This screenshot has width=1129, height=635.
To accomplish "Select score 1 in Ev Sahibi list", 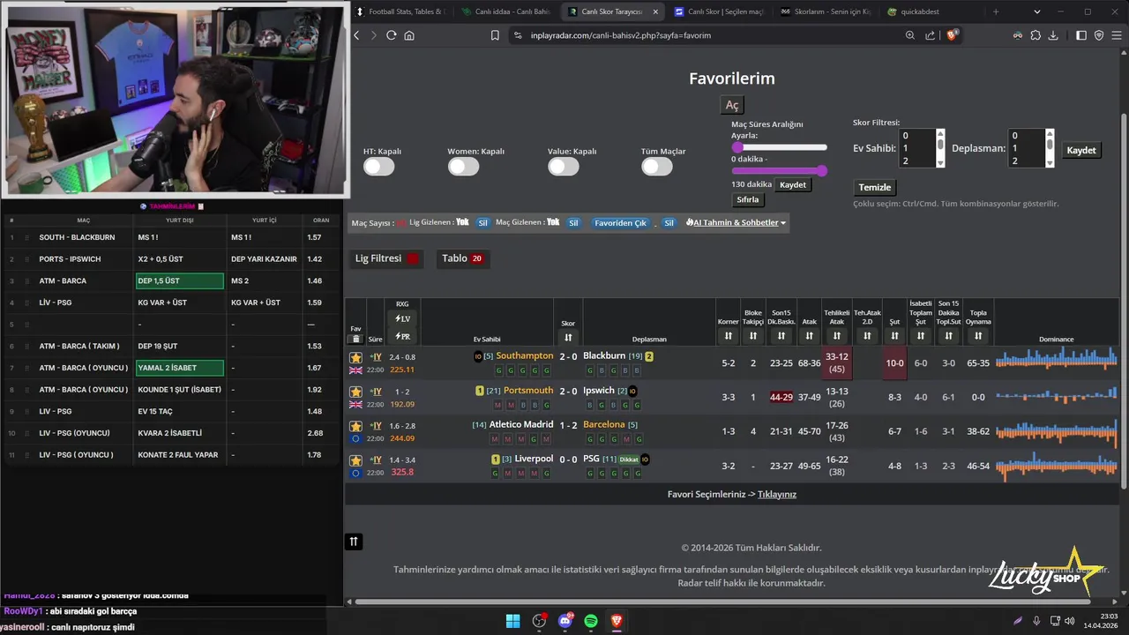I will pyautogui.click(x=916, y=148).
